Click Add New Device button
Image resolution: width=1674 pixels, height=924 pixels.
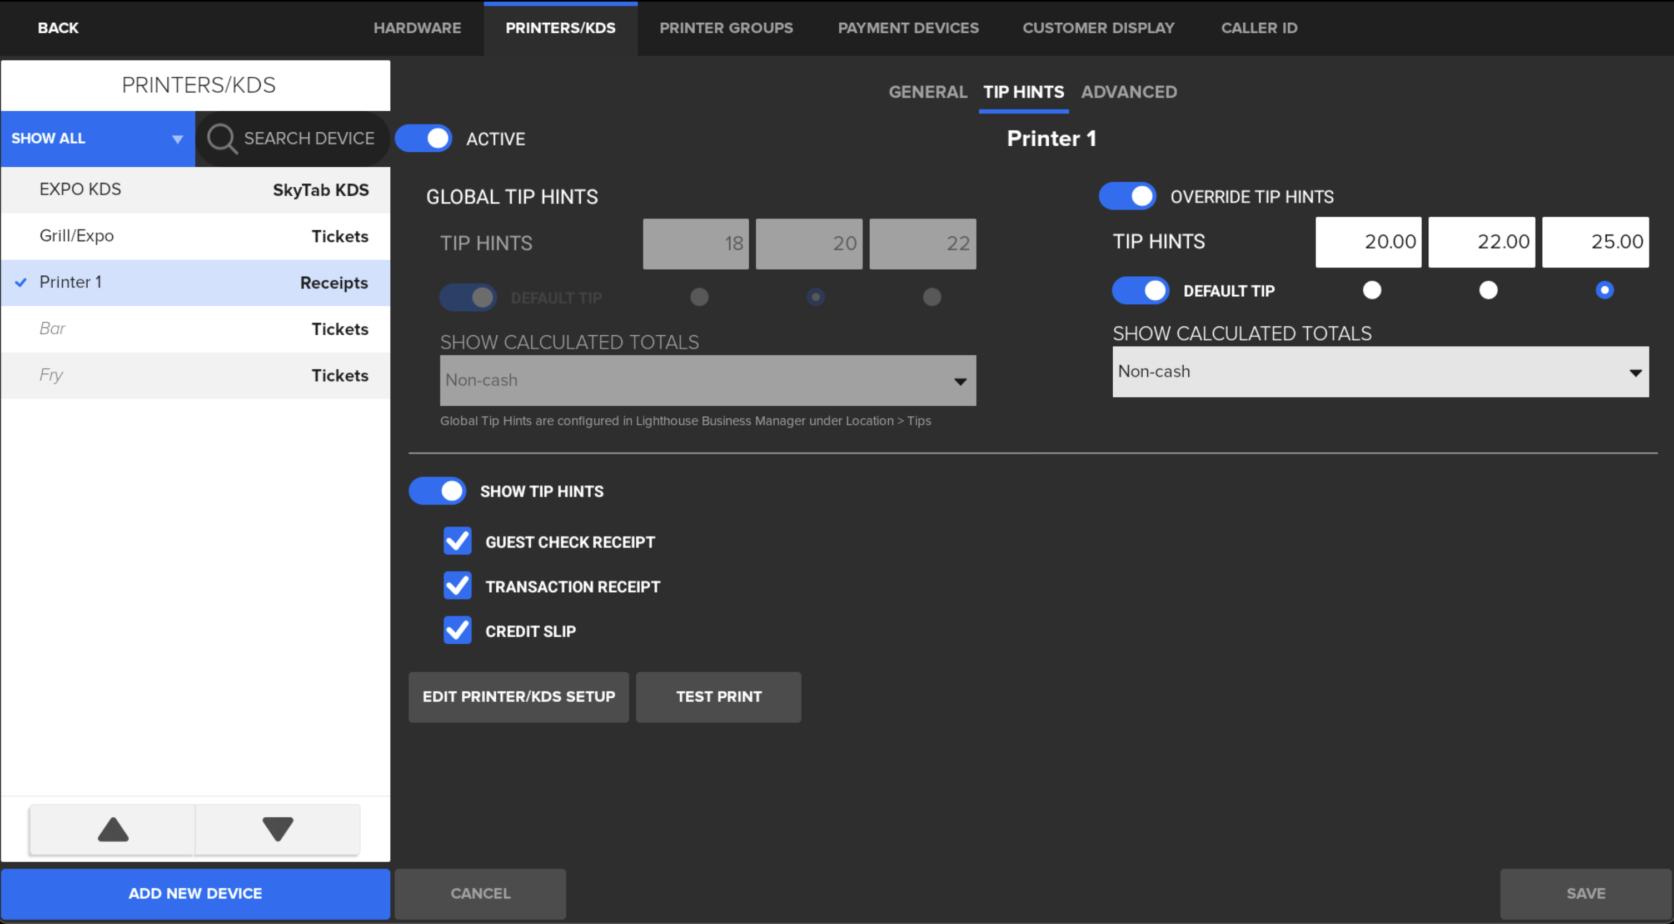(x=195, y=893)
